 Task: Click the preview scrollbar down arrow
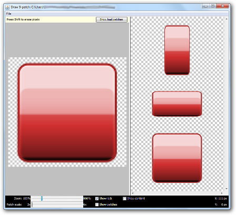click(x=227, y=189)
